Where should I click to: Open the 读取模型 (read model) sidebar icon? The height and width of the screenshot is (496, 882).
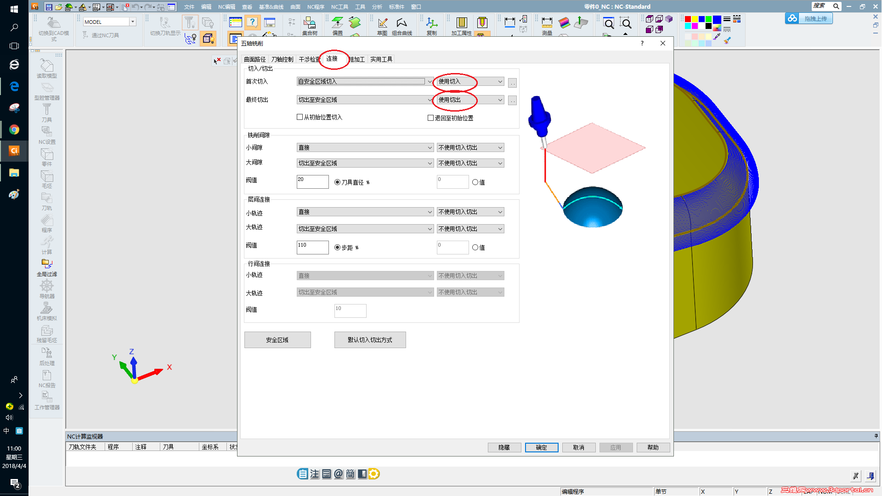pyautogui.click(x=47, y=68)
